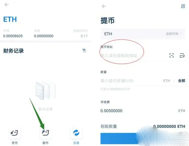
Task: Click the available balance 0.00008605
Action: (13, 36)
